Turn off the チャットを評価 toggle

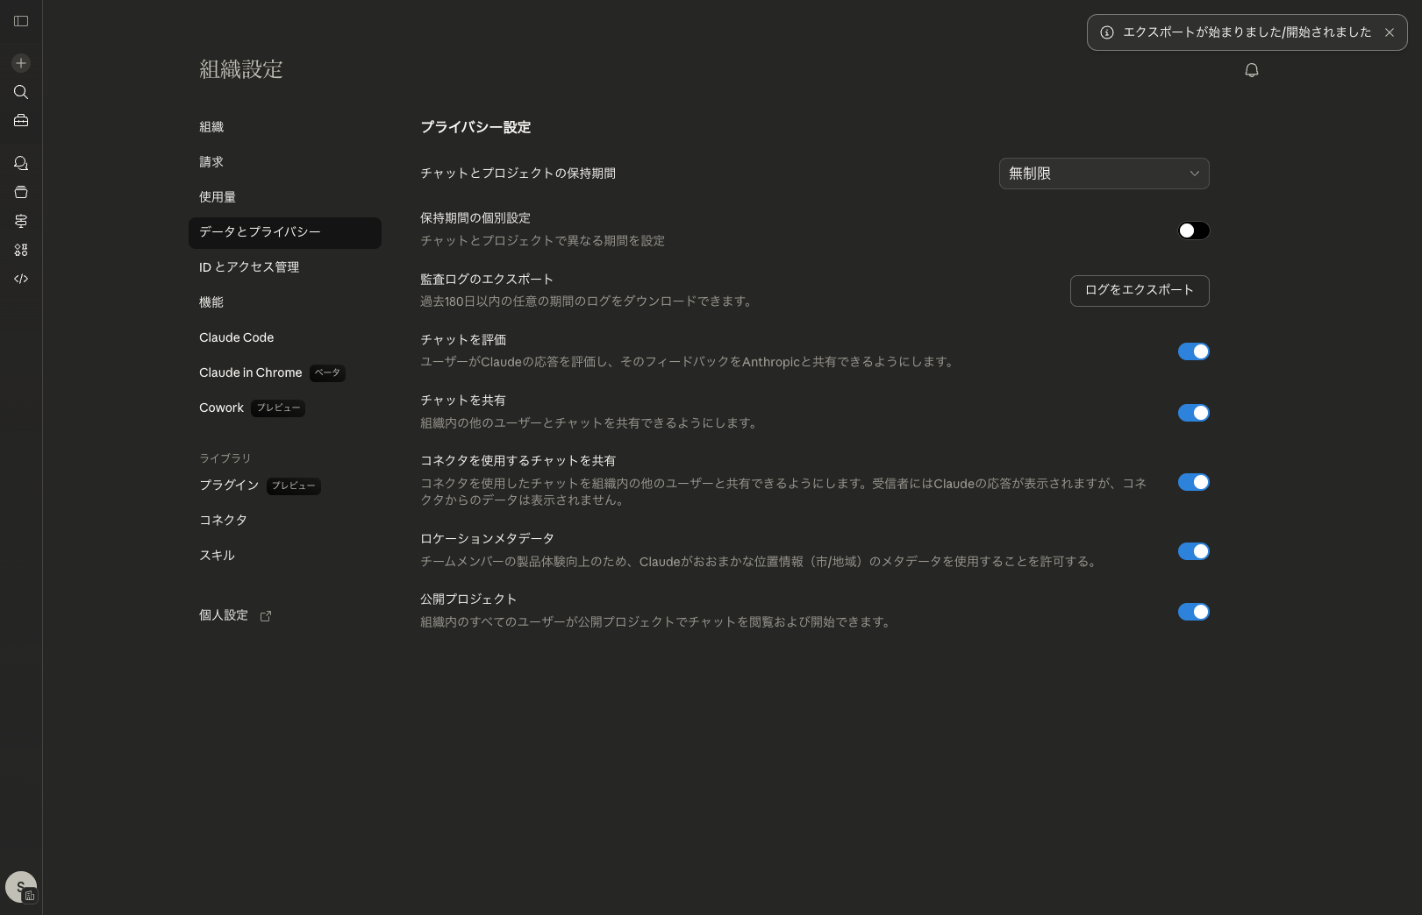pos(1193,351)
